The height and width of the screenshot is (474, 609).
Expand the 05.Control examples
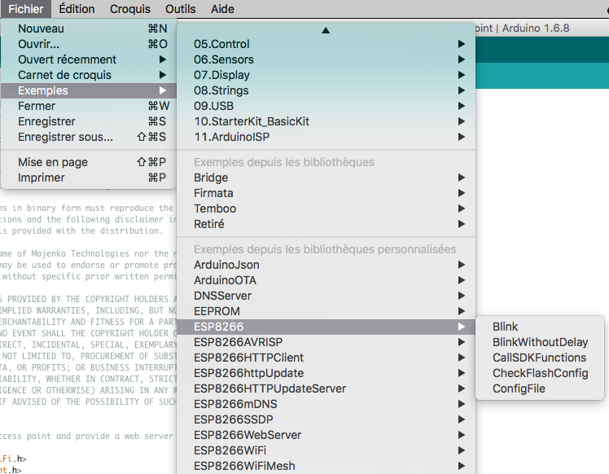(326, 44)
